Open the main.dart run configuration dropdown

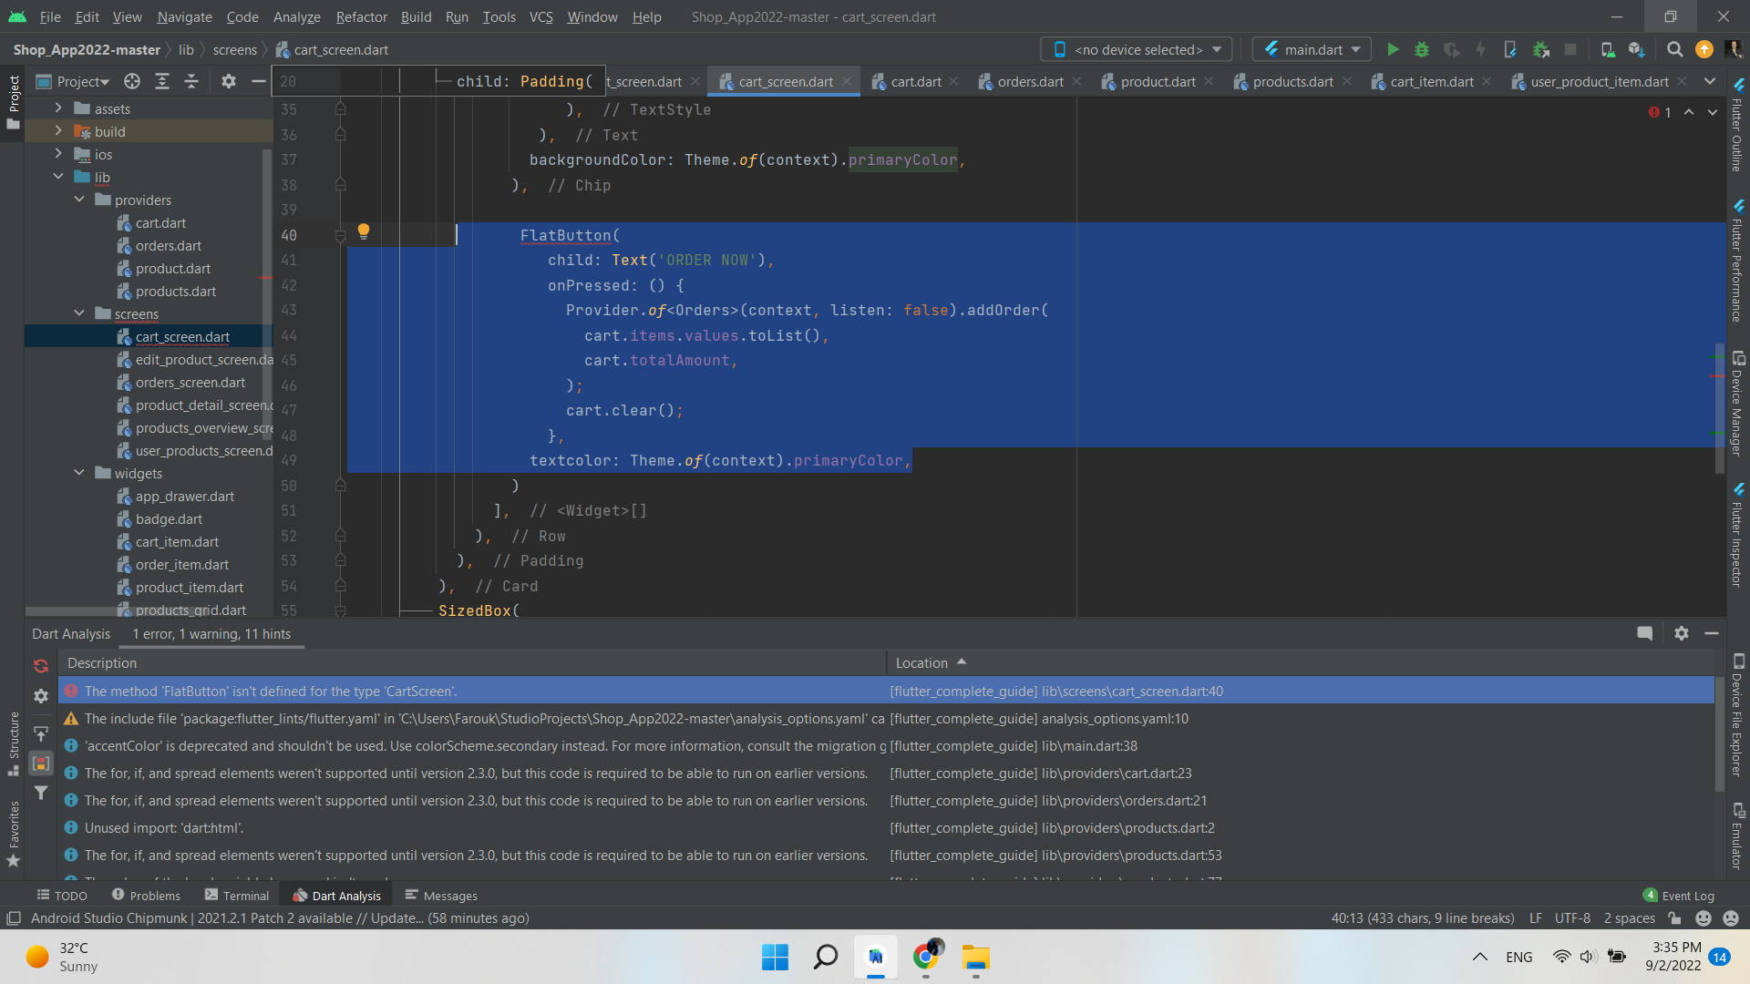click(x=1312, y=49)
